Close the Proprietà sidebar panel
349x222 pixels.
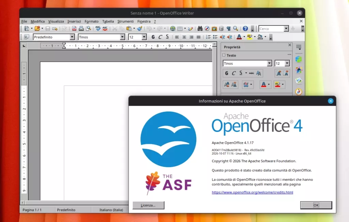[290, 45]
